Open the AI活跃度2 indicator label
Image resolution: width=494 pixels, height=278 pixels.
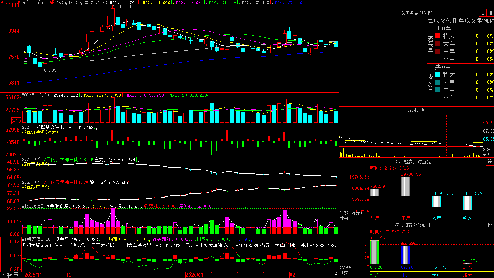point(33,206)
